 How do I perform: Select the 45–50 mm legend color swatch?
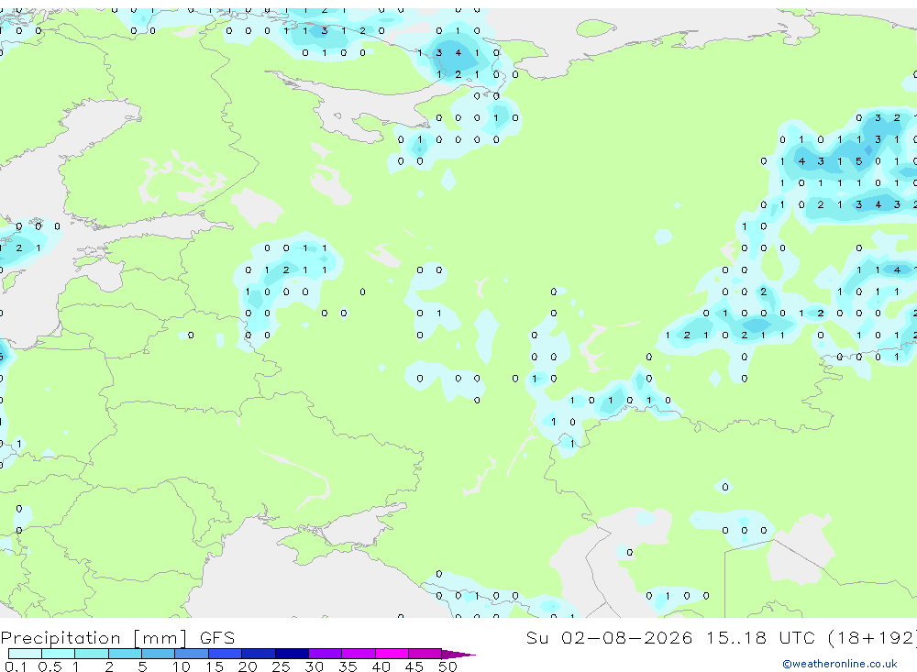coord(425,654)
